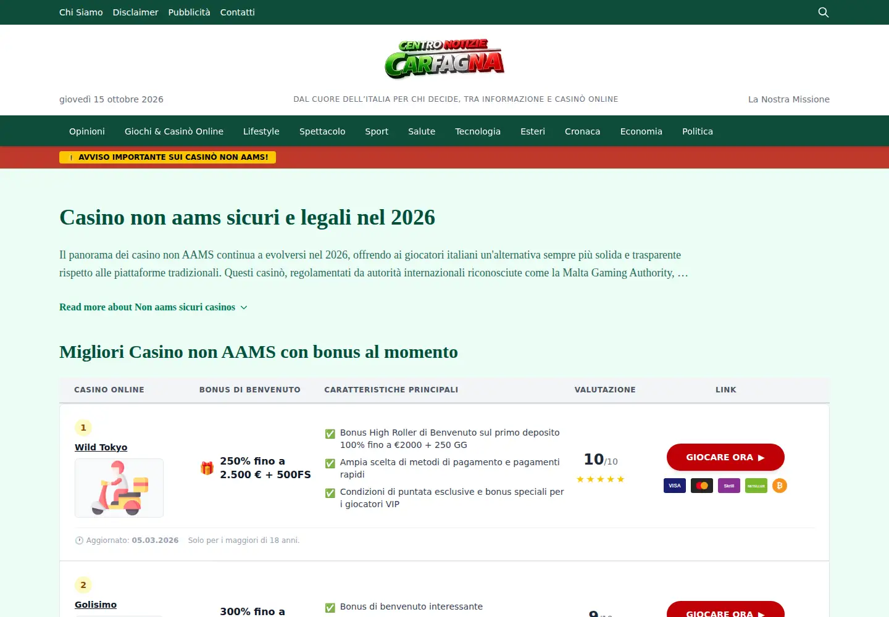The height and width of the screenshot is (617, 889).
Task: Select the Politica menu item
Action: point(698,131)
